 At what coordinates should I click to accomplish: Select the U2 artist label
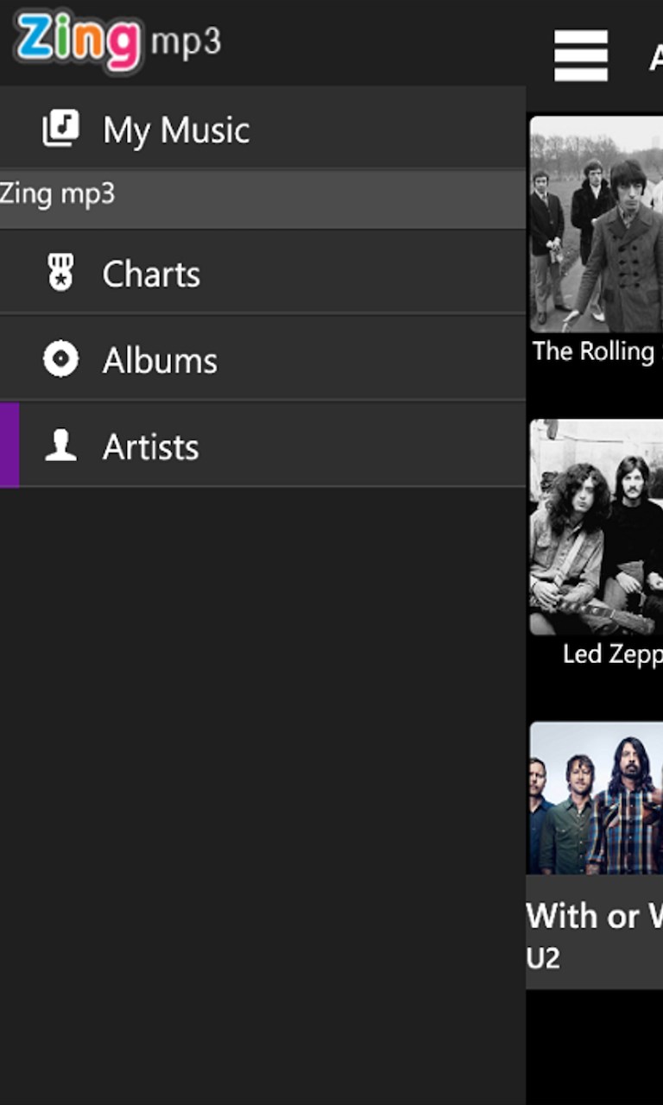point(543,958)
